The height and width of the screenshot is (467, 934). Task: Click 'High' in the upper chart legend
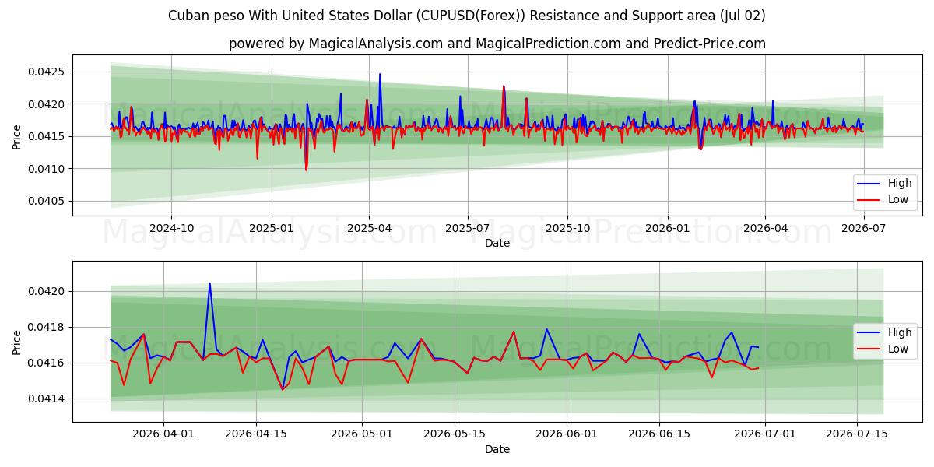pyautogui.click(x=900, y=184)
